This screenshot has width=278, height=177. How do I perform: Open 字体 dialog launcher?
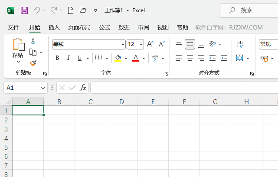click(x=166, y=74)
